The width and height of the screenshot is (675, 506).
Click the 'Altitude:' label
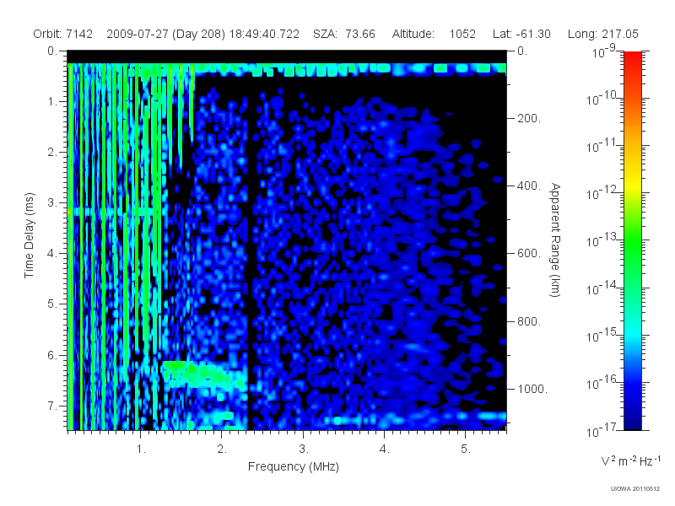[413, 34]
